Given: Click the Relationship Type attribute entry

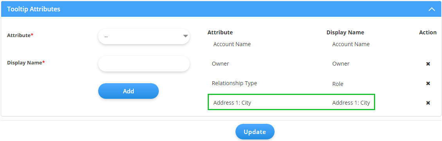Looking at the screenshot, I should [235, 83].
